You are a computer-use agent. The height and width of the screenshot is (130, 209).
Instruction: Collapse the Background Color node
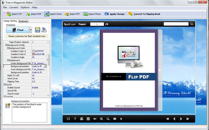[8, 48]
